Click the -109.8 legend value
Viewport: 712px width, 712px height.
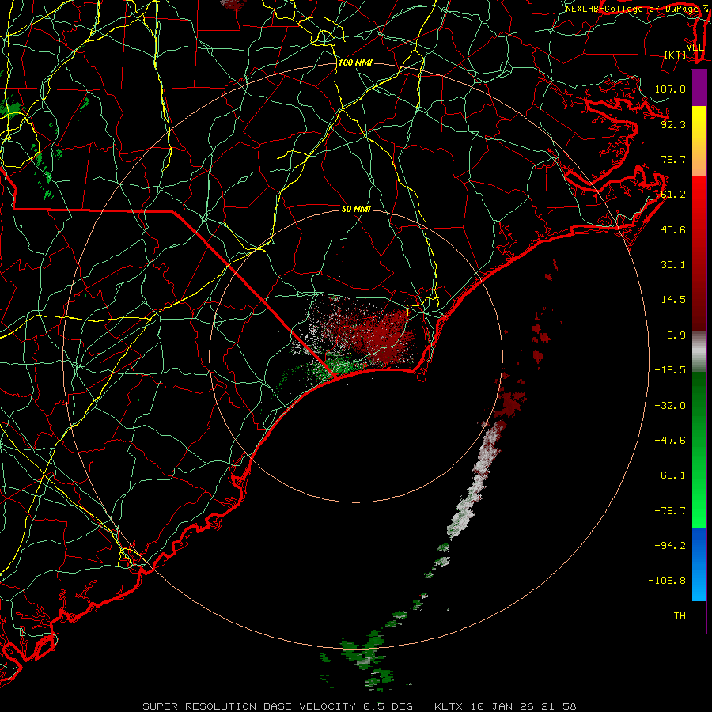[667, 581]
